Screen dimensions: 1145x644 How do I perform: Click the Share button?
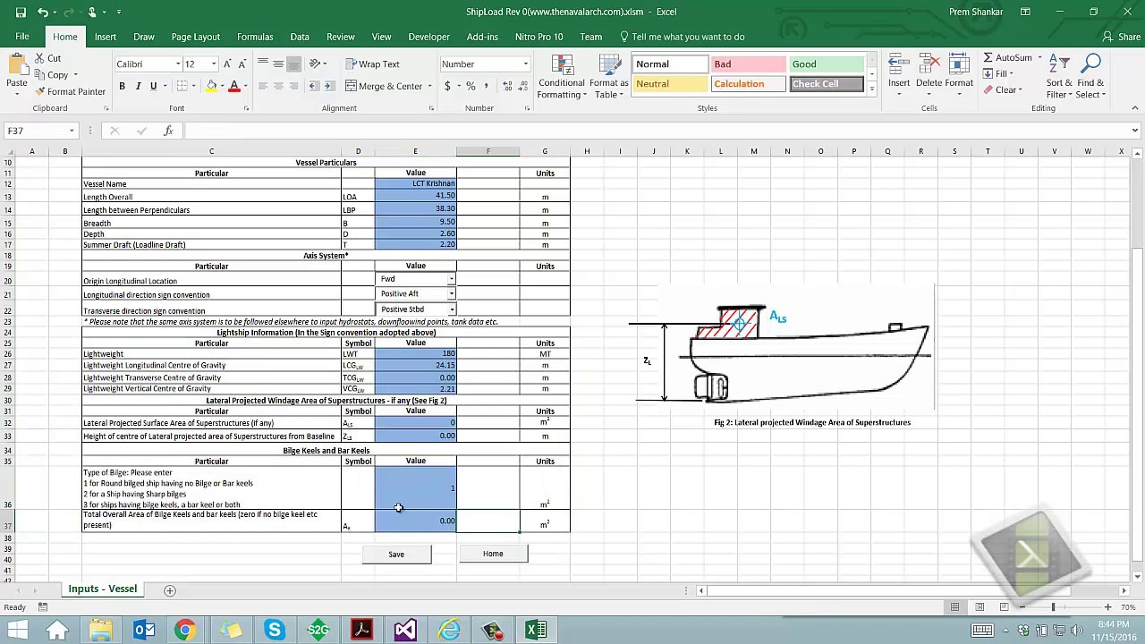point(1121,37)
